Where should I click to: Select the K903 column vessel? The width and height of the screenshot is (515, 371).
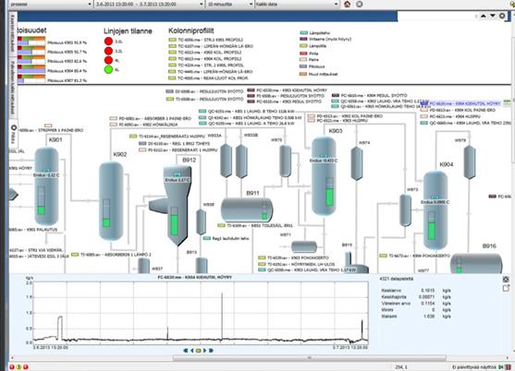[x=324, y=176]
